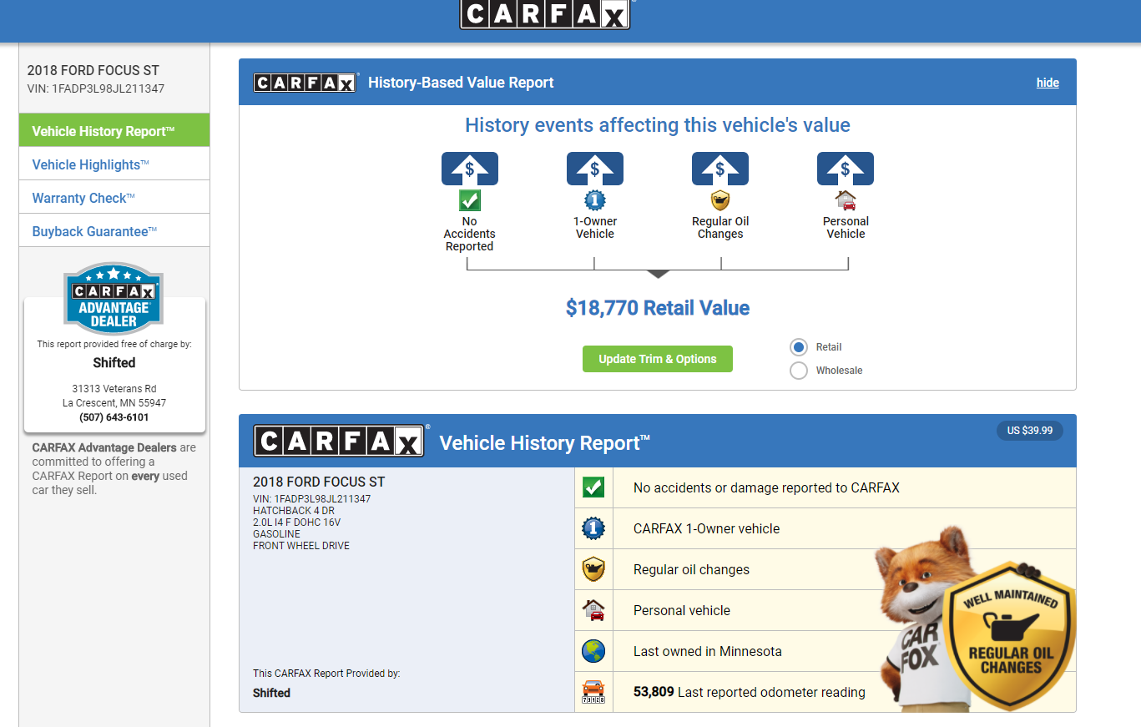
Task: Click the Wholesale label next to radio button
Action: click(x=840, y=371)
